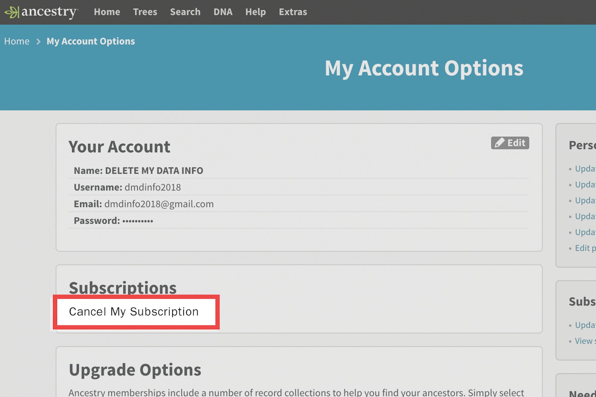Click the Edit button for Your Account
The image size is (596, 397).
510,143
